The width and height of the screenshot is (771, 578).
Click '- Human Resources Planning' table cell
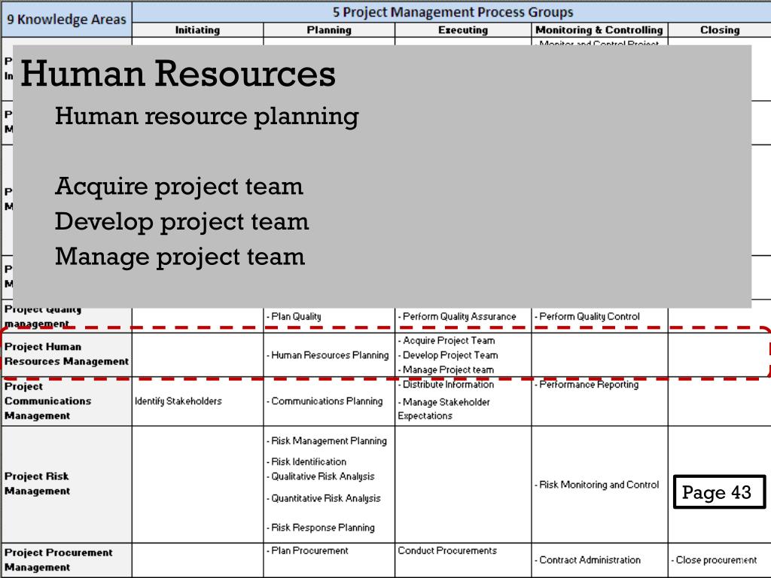(328, 355)
